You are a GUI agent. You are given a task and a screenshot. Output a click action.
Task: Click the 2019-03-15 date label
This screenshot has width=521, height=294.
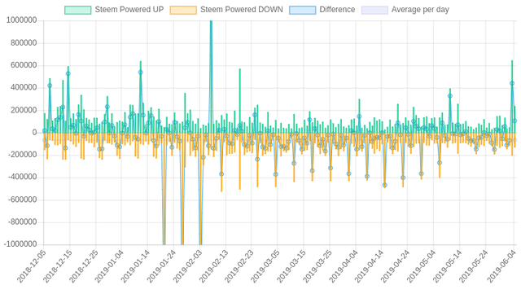[x=291, y=266]
